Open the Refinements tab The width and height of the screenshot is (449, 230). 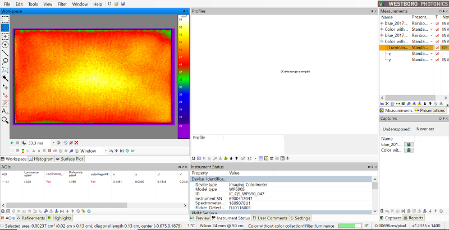coord(31,218)
